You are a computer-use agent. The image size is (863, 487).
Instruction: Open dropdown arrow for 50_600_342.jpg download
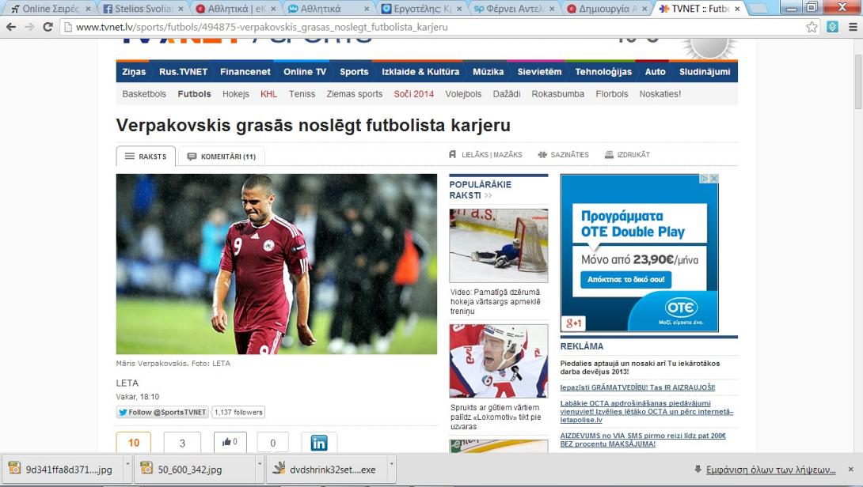tap(260, 469)
